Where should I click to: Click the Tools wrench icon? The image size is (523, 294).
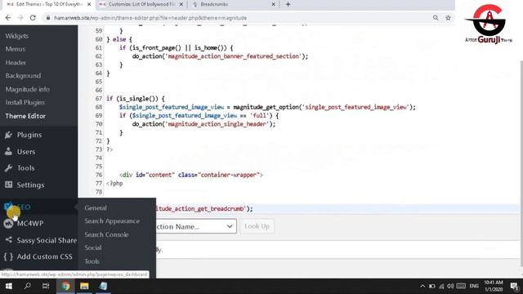point(9,168)
